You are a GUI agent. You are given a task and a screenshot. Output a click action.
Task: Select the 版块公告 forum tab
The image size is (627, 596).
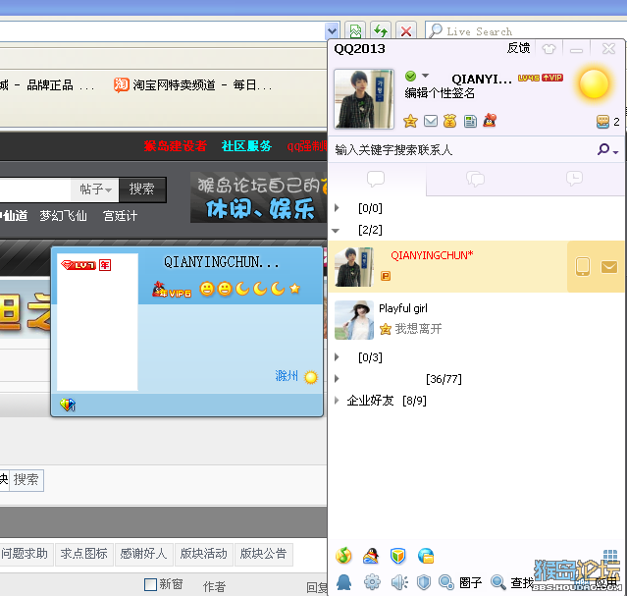[x=264, y=554]
